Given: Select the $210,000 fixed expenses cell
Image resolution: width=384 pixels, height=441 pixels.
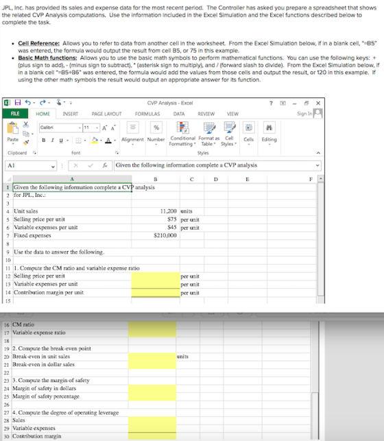Looking at the screenshot, I should pyautogui.click(x=156, y=236).
